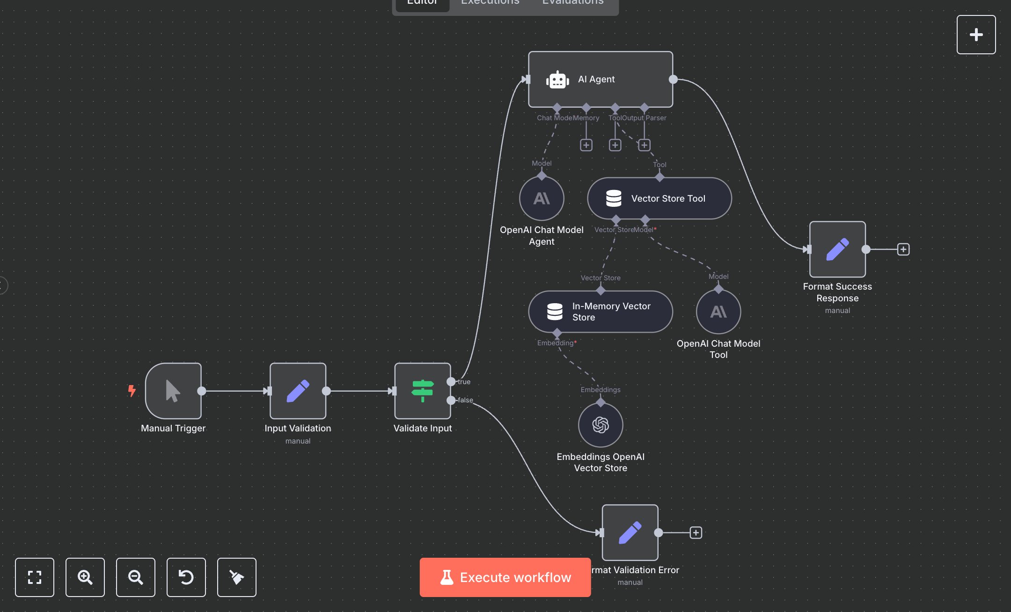Open the In-Memory Vector Store node

601,312
